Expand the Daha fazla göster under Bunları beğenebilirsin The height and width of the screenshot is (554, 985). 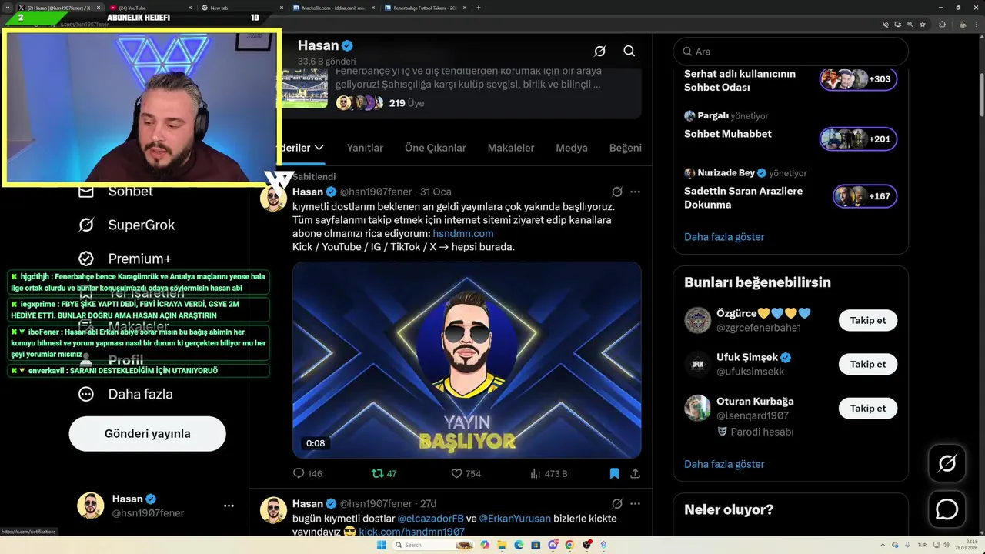[724, 464]
